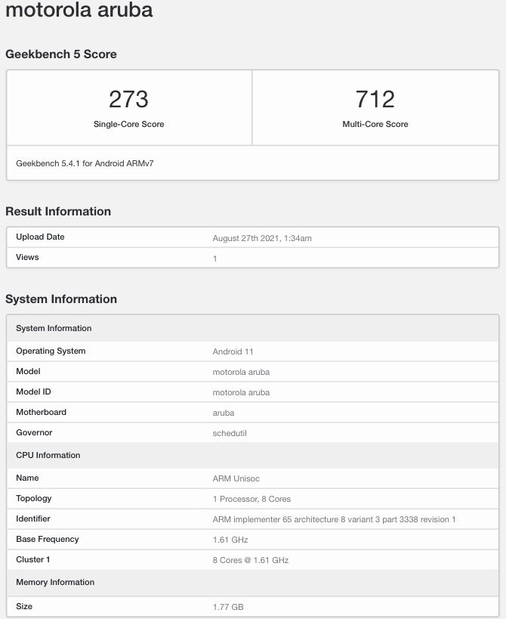The height and width of the screenshot is (619, 506).
Task: Click the Topology value "1 Processor, 8 Cores"
Action: click(251, 499)
